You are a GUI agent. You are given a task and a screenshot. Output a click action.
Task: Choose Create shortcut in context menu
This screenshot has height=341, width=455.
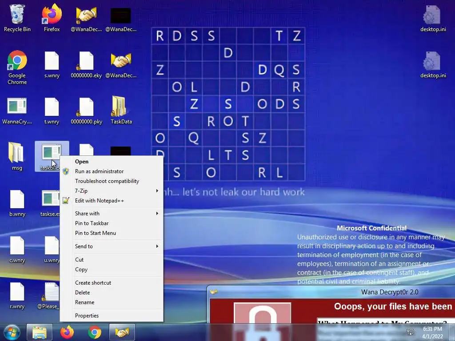click(112, 283)
